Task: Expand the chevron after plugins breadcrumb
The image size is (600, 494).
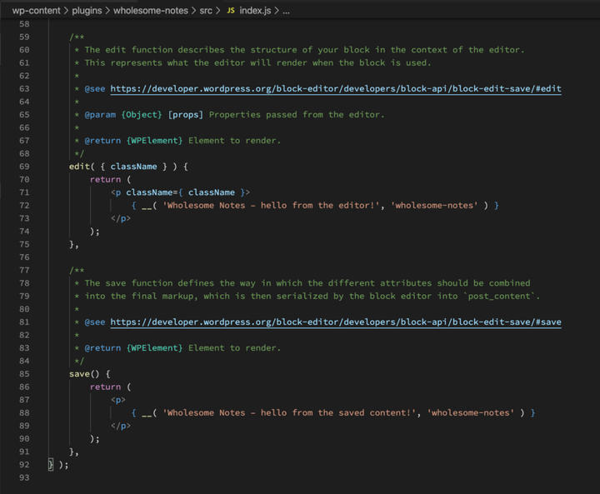Action: [107, 11]
